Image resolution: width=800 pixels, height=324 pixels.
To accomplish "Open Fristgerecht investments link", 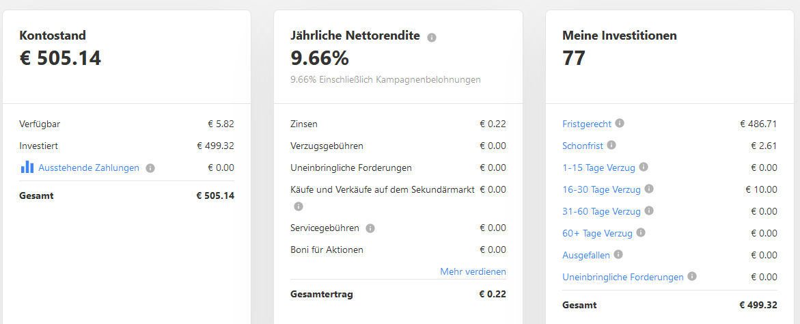I will [587, 124].
